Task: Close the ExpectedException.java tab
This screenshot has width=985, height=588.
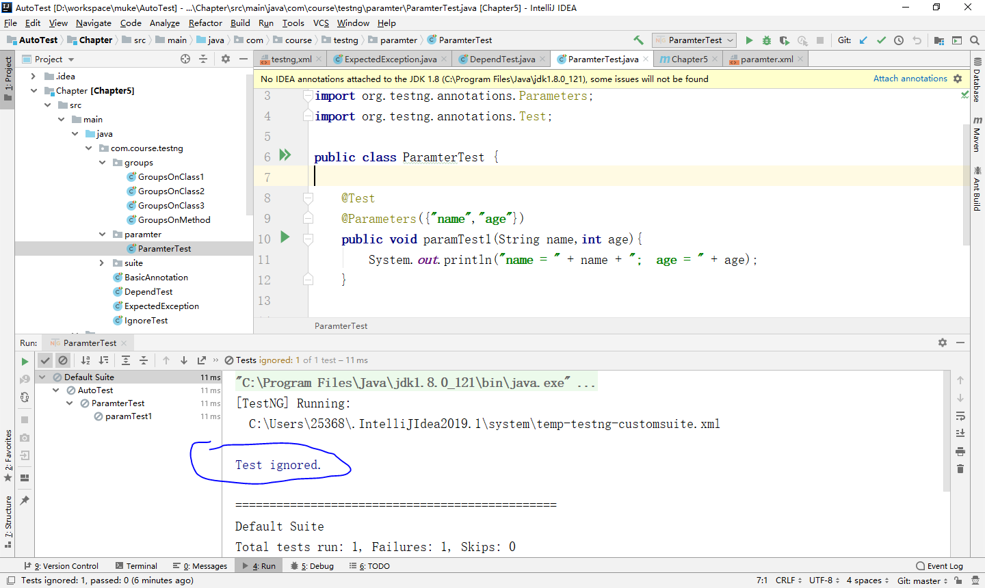Action: [x=444, y=59]
